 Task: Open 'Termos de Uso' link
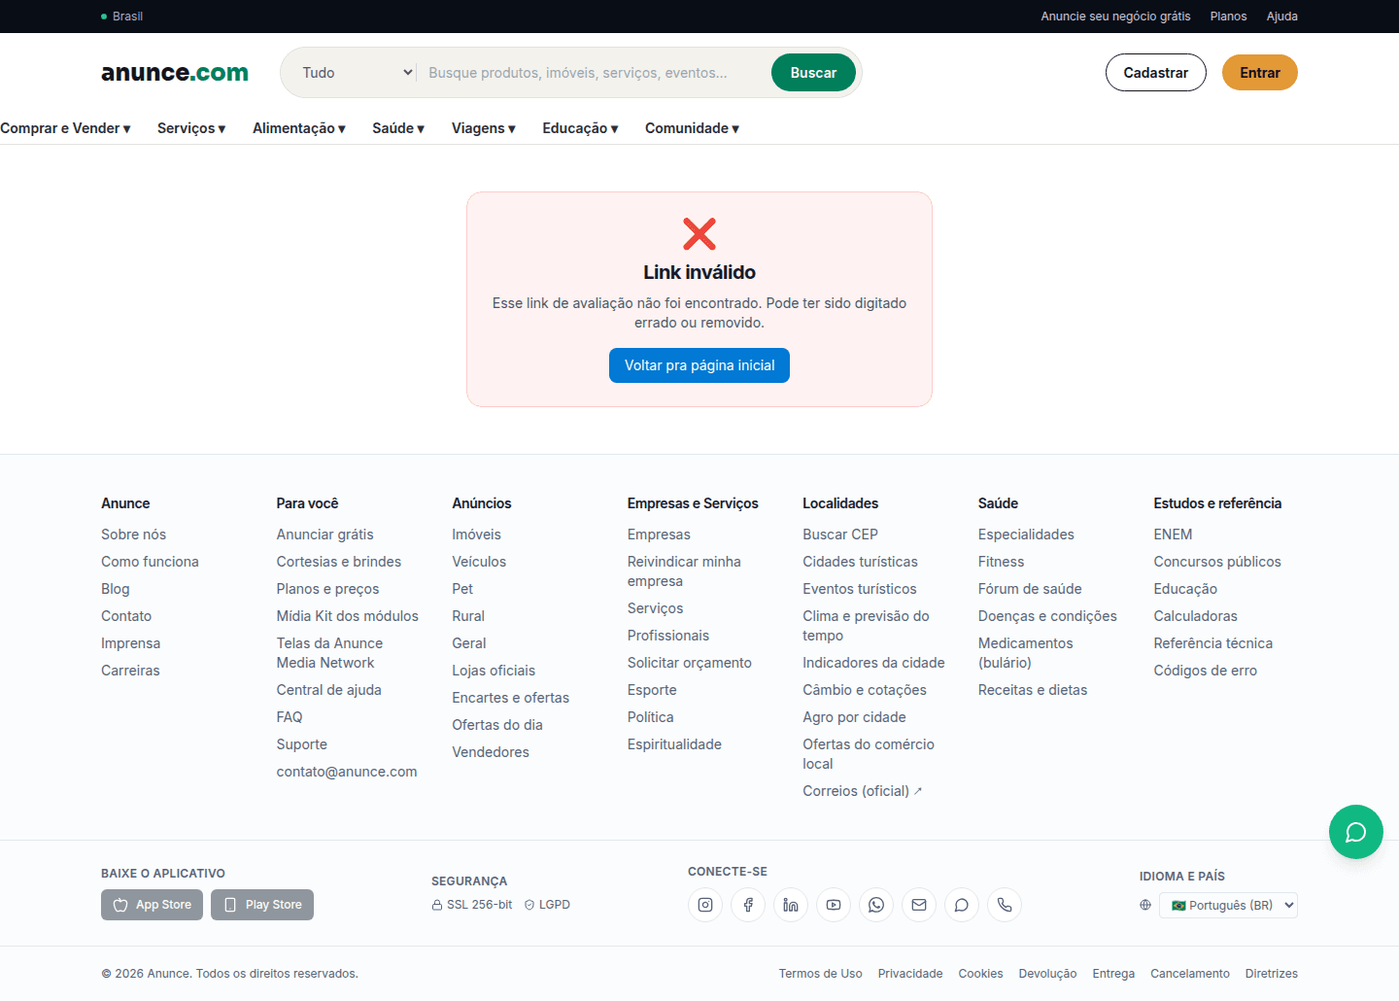pos(821,974)
